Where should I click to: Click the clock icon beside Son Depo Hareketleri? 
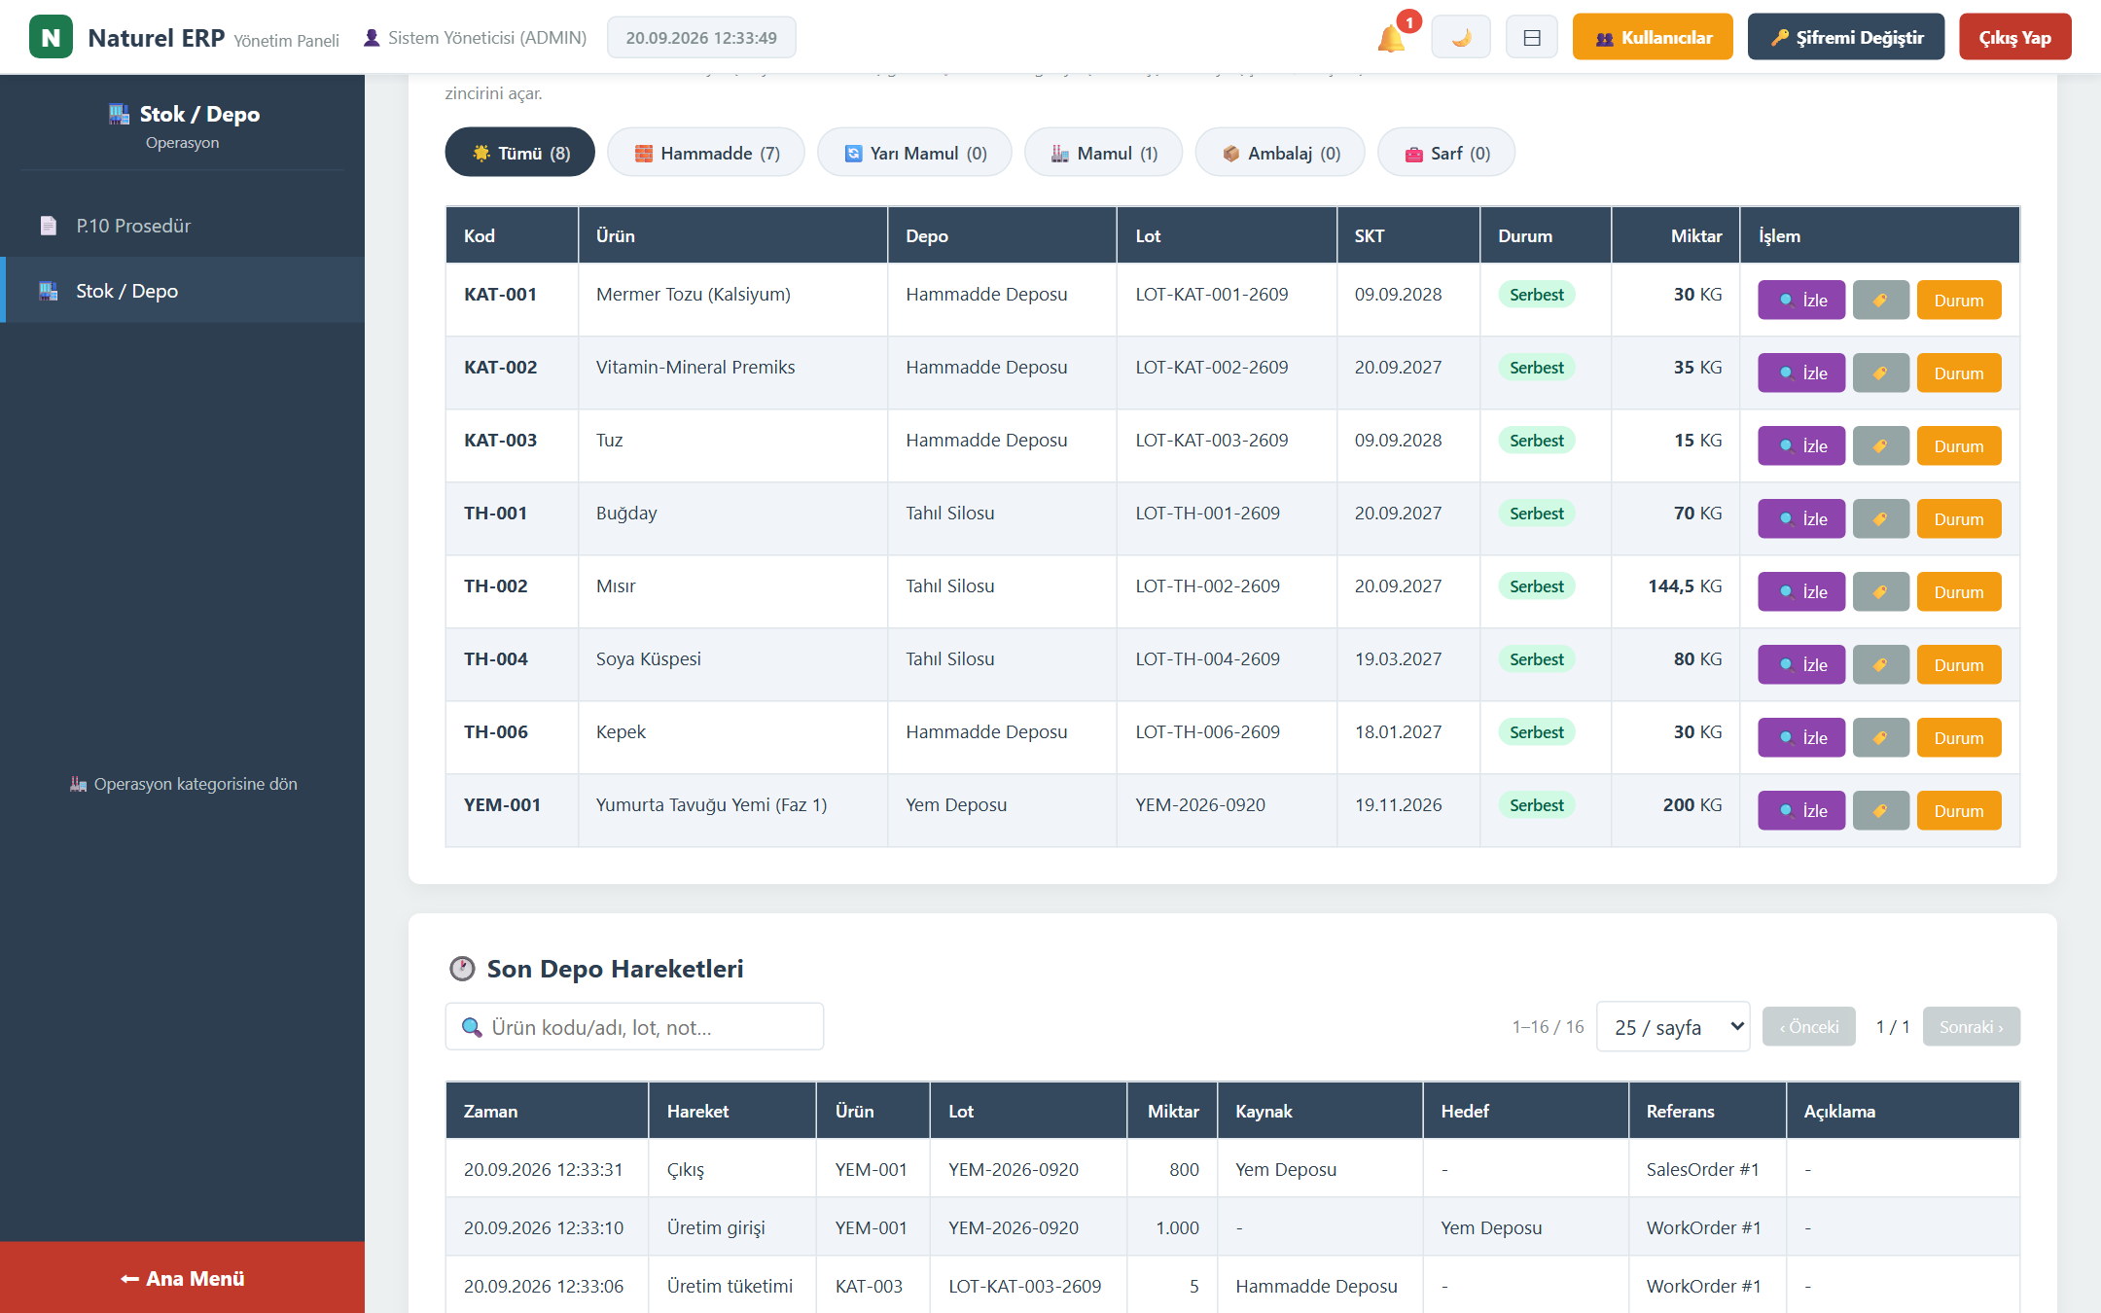tap(462, 969)
